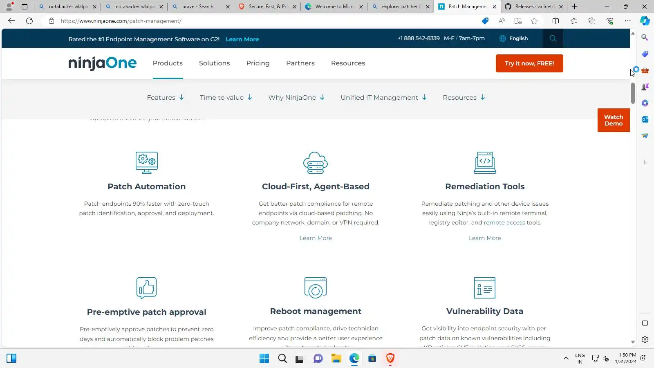
Task: Click the Reboot management browser refresh icon
Action: 316,287
